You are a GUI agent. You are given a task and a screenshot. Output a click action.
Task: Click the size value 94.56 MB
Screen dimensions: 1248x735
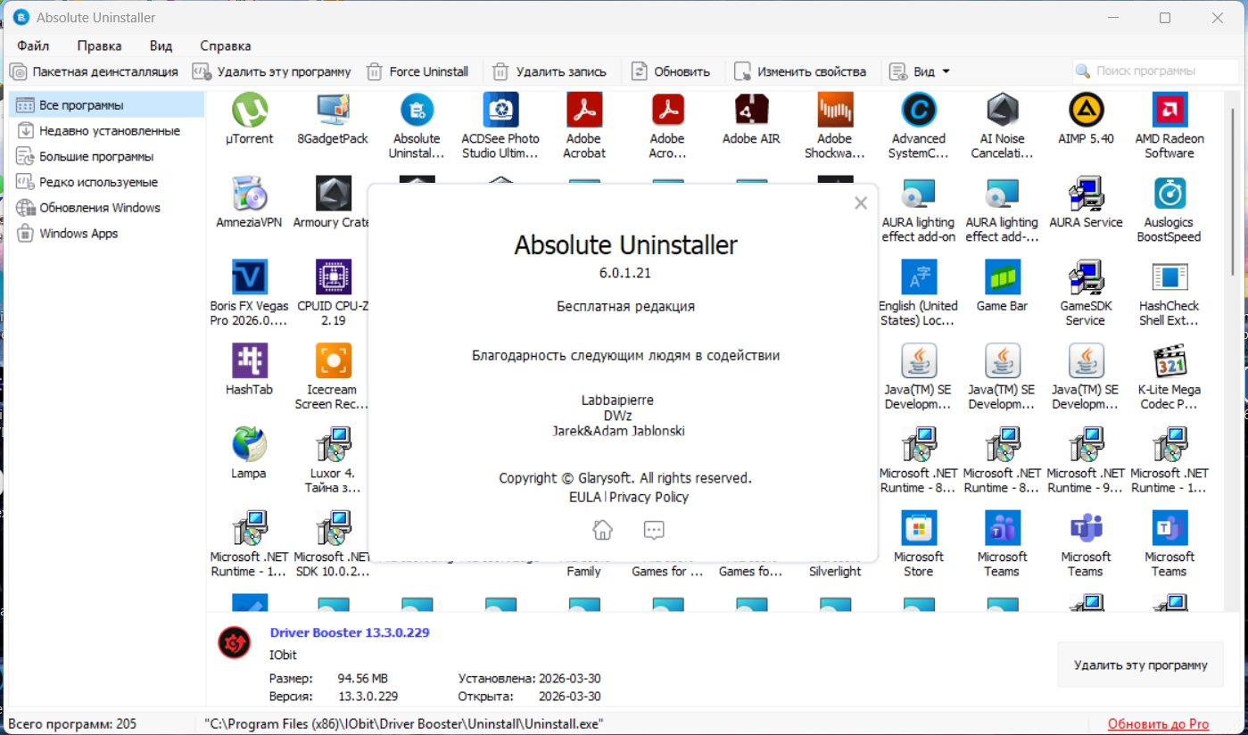363,678
